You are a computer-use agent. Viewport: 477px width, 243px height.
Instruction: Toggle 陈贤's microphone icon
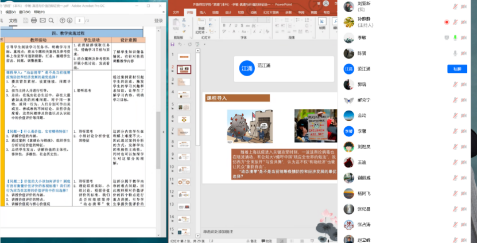[455, 53]
